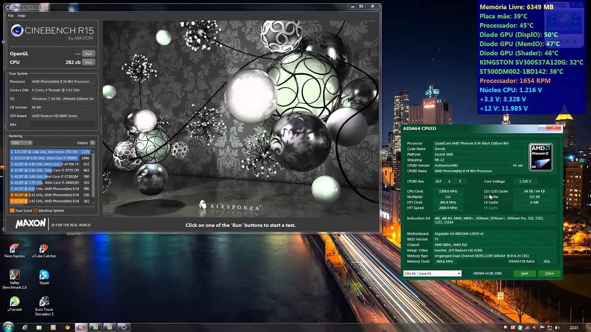591x332 pixels.
Task: Click the Save button in AIDA64 CPUID
Action: coord(525,273)
